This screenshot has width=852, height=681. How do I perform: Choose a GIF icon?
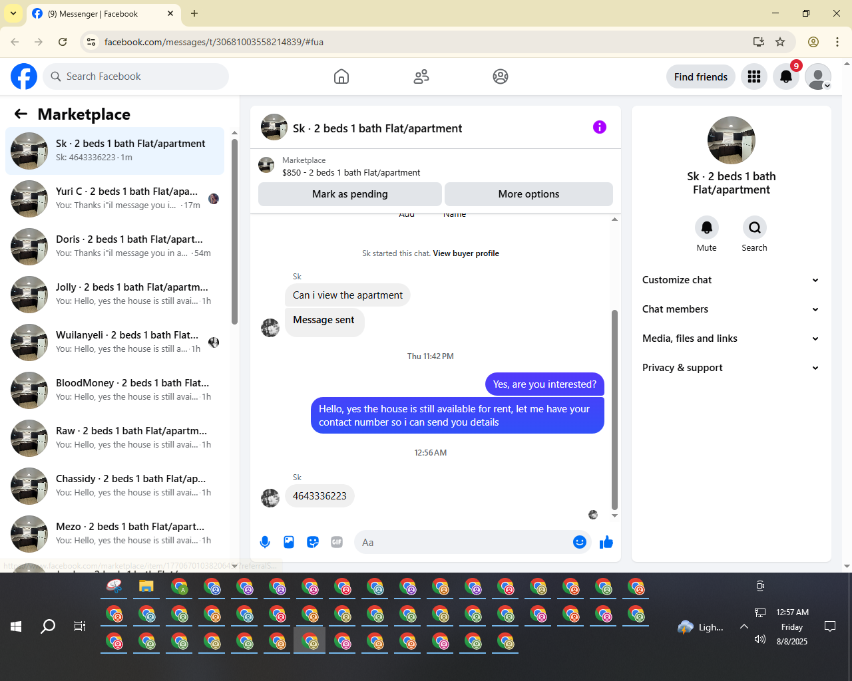[x=337, y=542]
